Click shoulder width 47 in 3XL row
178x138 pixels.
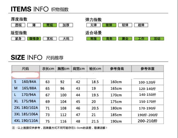click(x=78, y=115)
